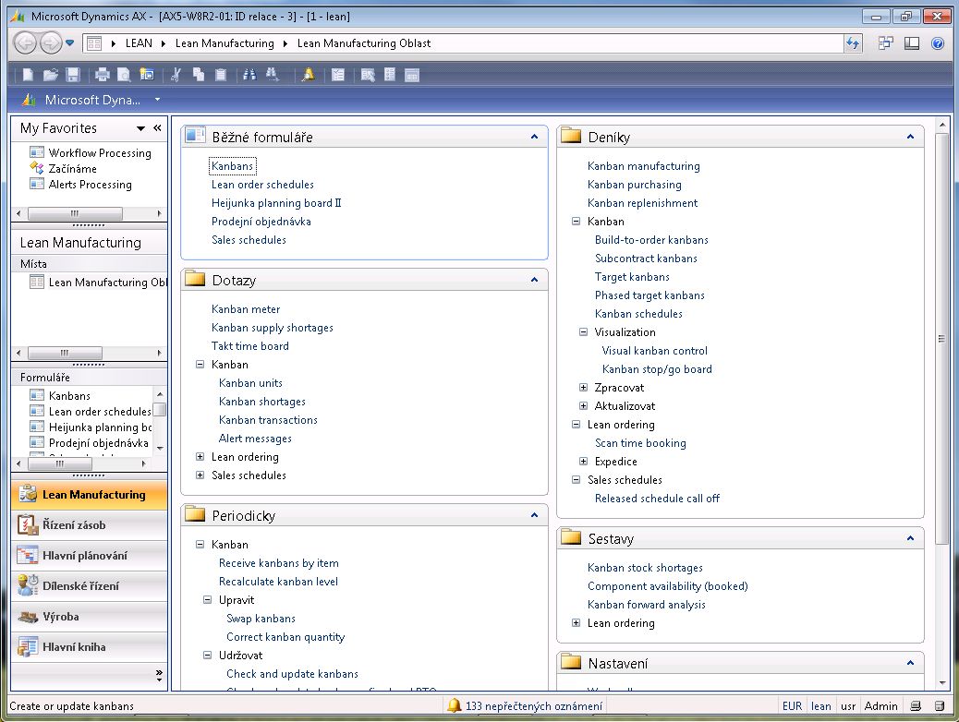
Task: Click the Save floppy disk toolbar icon
Action: (x=73, y=75)
